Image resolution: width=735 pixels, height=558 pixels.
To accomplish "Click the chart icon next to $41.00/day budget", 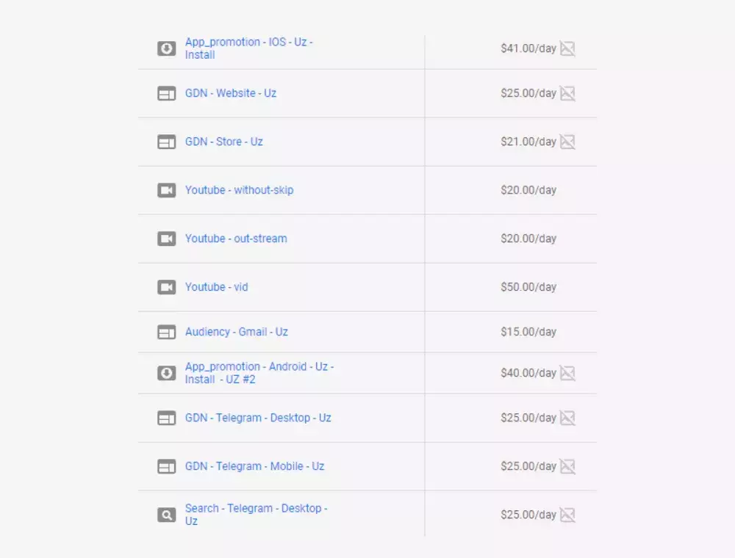I will tap(567, 48).
